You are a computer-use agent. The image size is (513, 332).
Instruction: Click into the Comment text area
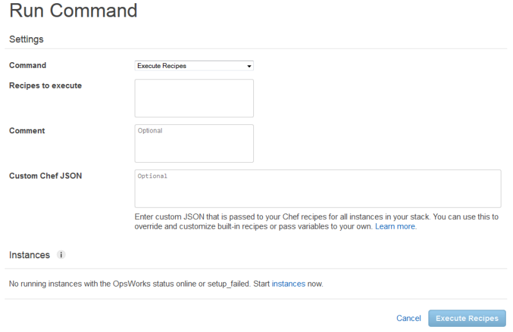[194, 143]
